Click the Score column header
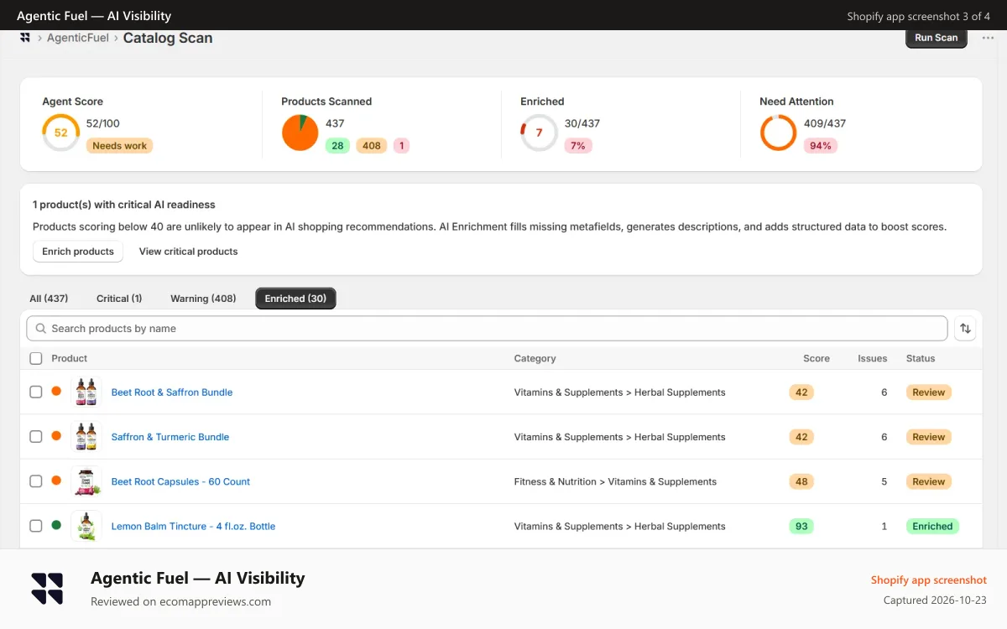Image resolution: width=1007 pixels, height=629 pixels. click(817, 358)
